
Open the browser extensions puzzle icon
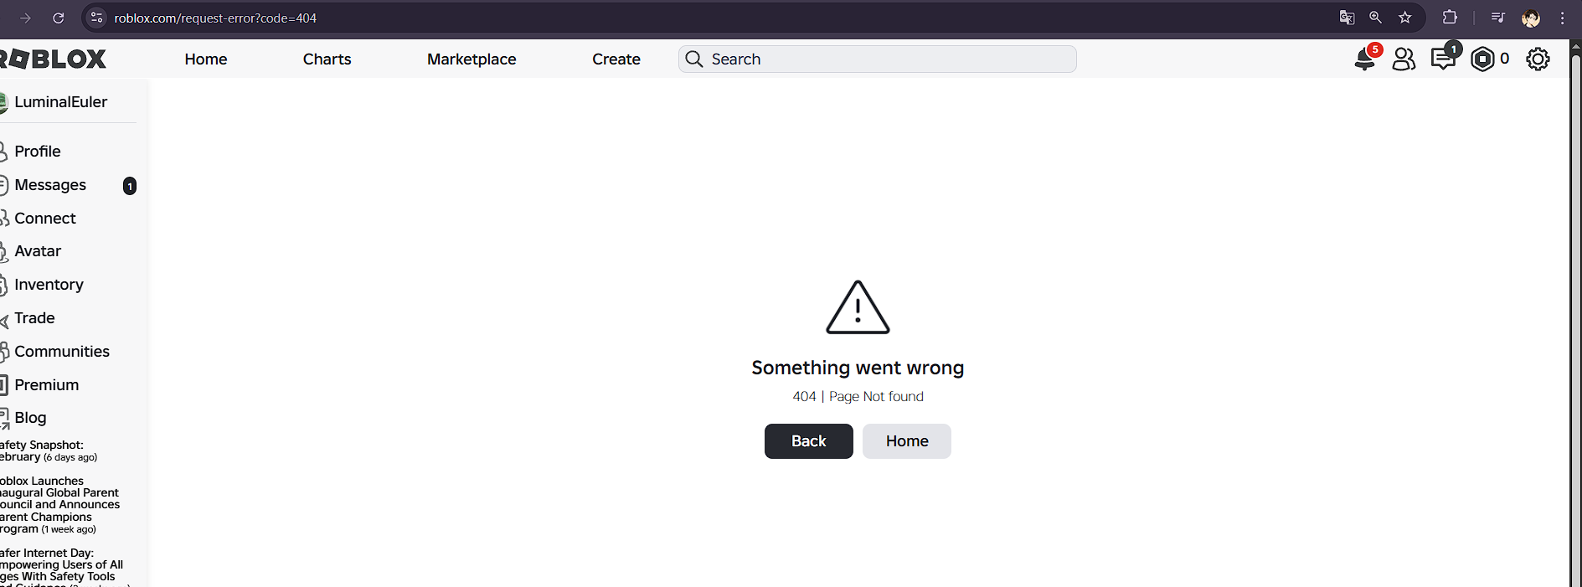(1450, 18)
